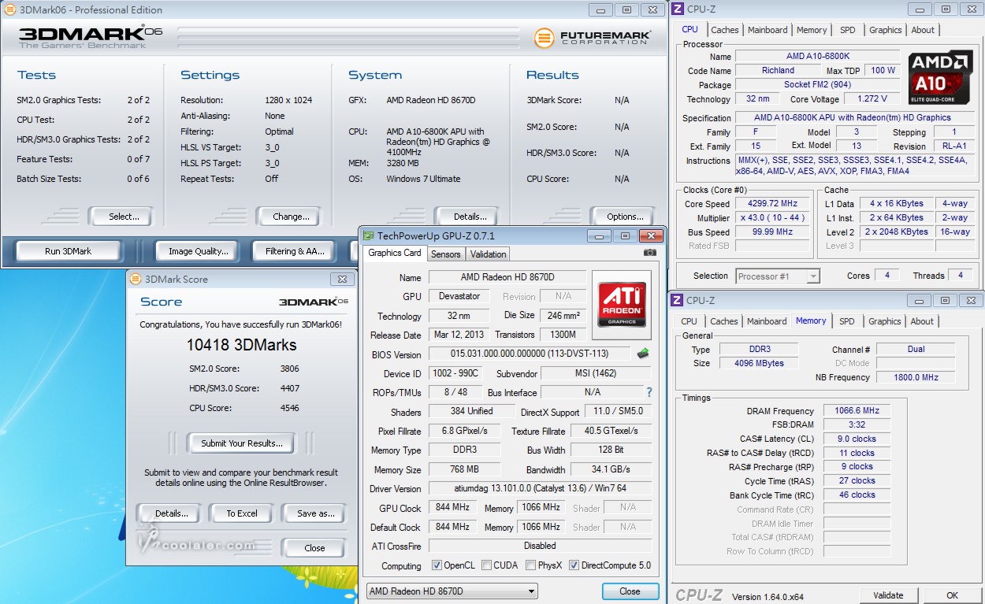Screen dimensions: 985x604
Task: Click the BIOS Version field
Action: (x=530, y=354)
